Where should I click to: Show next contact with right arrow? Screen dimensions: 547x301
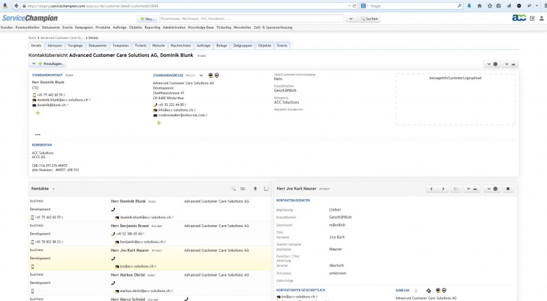point(443,189)
